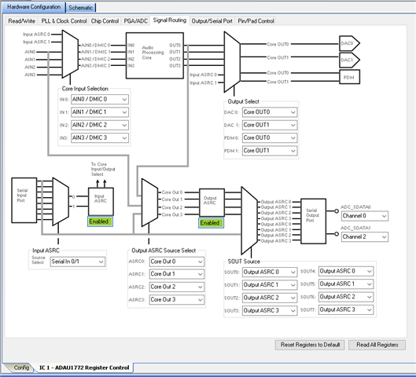This screenshot has width=416, height=377.
Task: Open the Pin/Pad Control tab
Action: (256, 21)
